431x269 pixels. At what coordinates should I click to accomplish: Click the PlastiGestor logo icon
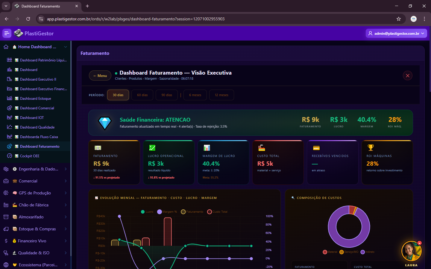(19, 33)
